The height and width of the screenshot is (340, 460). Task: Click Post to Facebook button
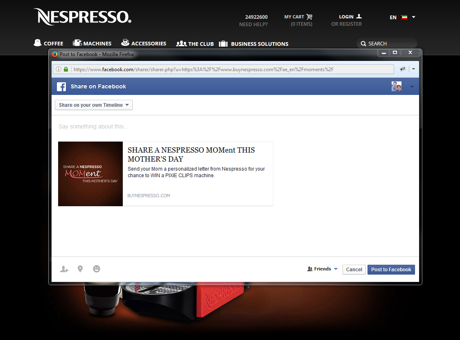[x=391, y=270]
